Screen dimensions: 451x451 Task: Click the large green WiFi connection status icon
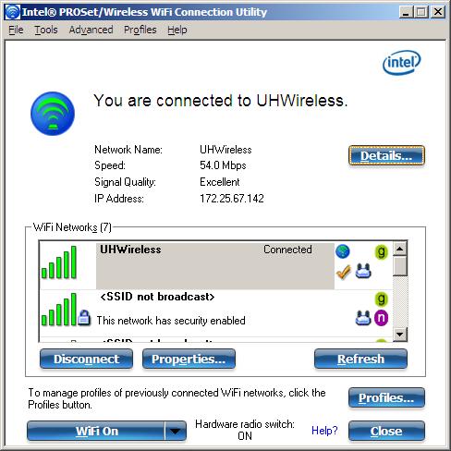pos(53,114)
